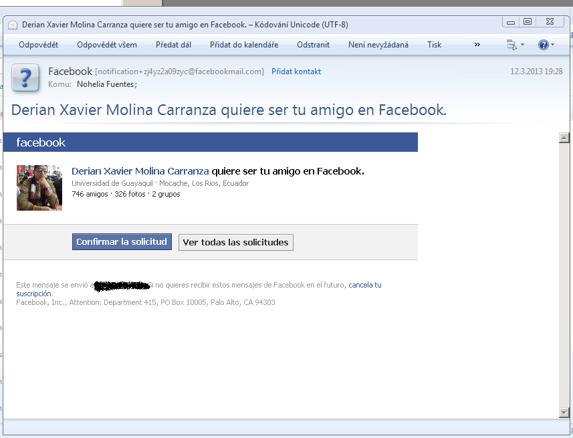Screen dimensions: 573x438
Task: Expand the help icon dropdown arrow
Action: coord(552,45)
